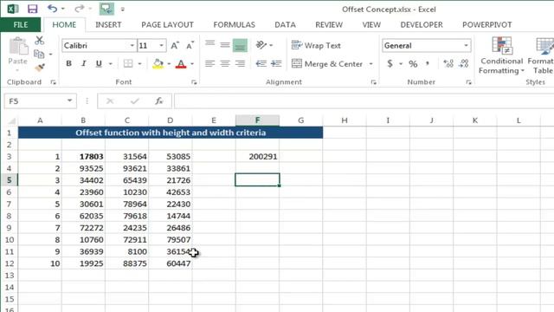Increase font size with the larger A

click(175, 46)
